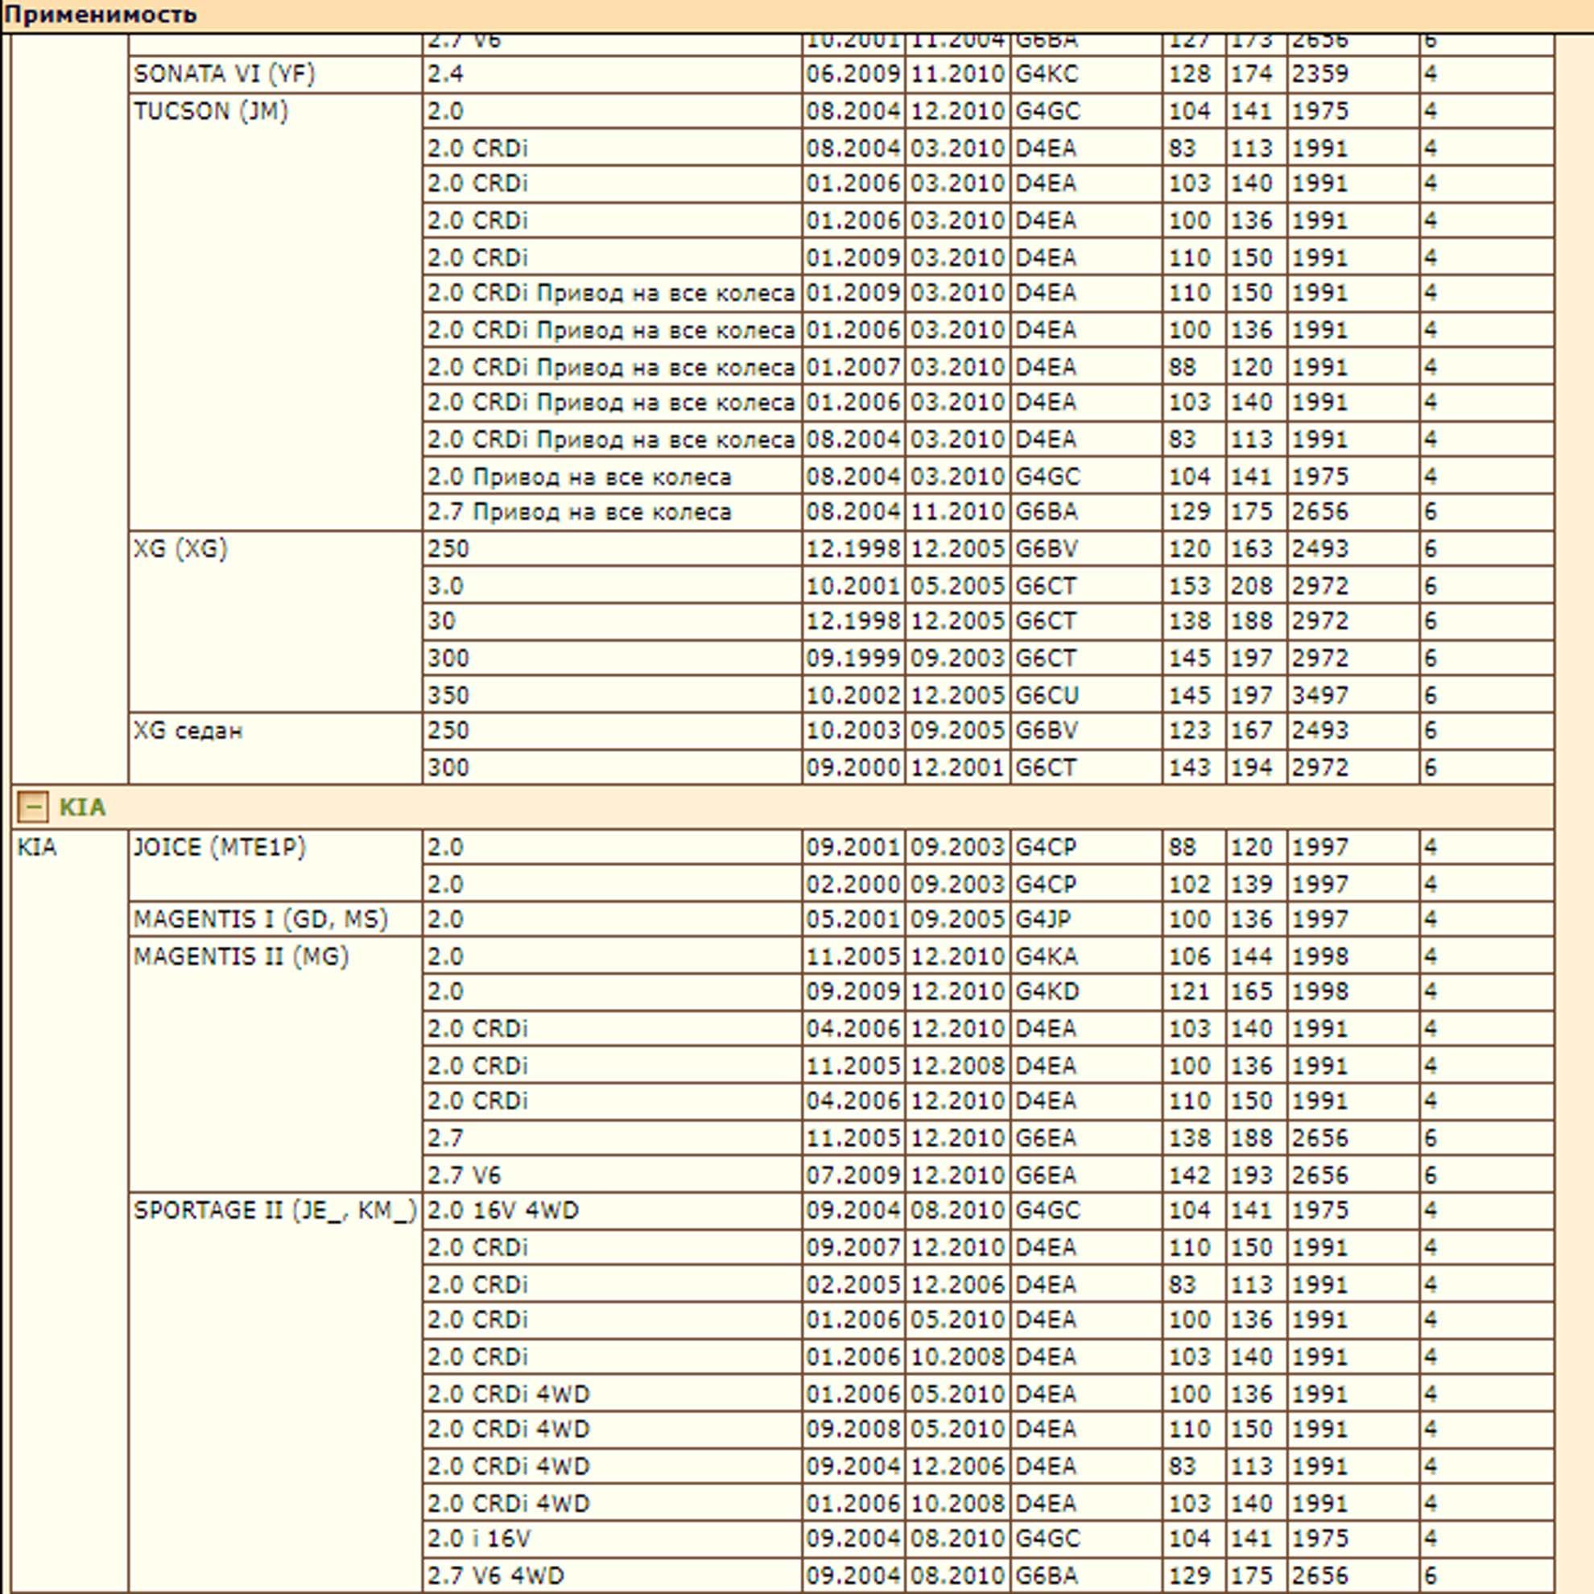Click the XG седан model cell
Screen dimensions: 1594x1594
(275, 749)
